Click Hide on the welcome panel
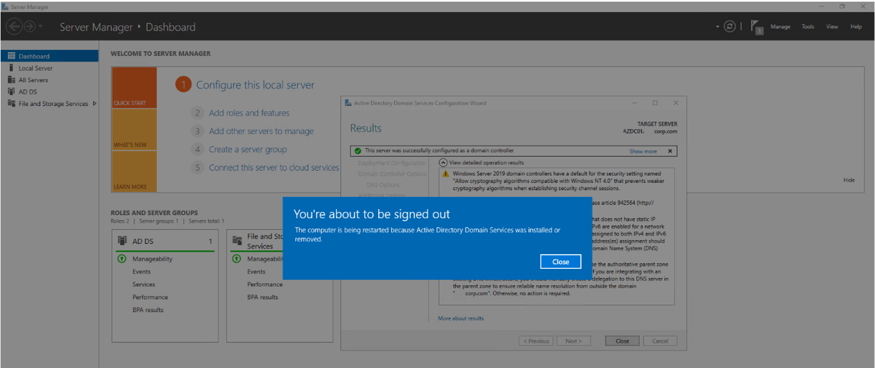Image resolution: width=875 pixels, height=368 pixels. (849, 180)
